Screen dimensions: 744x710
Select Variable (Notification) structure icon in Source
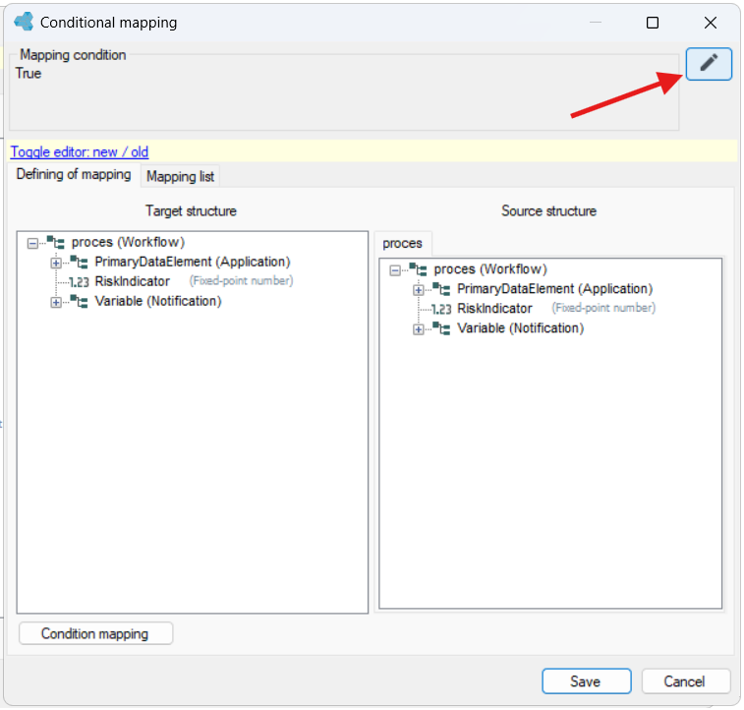click(x=441, y=328)
